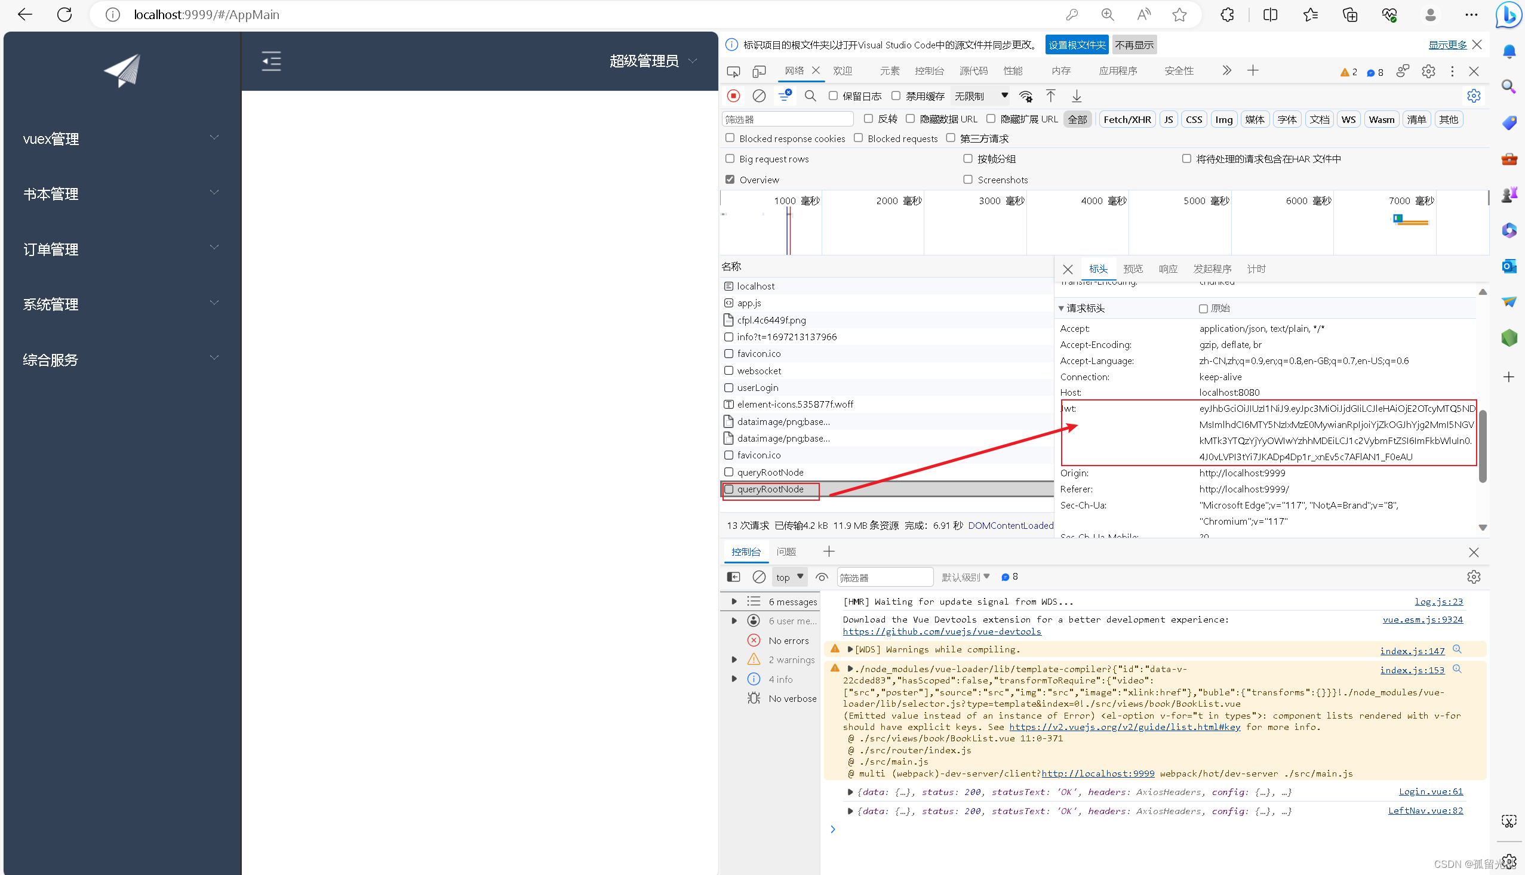Clear the network log

click(759, 96)
